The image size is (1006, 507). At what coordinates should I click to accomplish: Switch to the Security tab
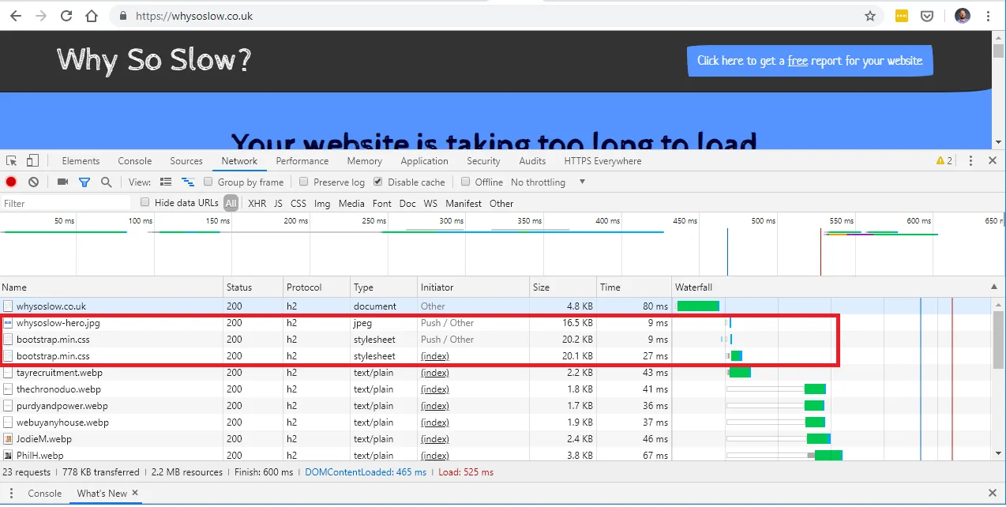483,161
